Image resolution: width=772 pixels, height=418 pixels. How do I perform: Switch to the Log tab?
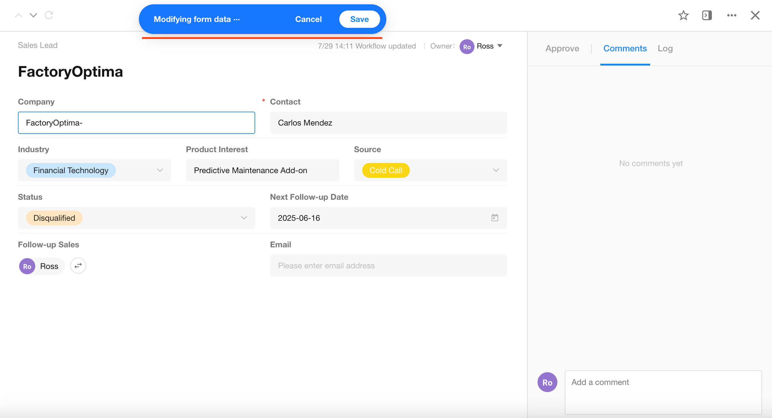[x=665, y=48]
